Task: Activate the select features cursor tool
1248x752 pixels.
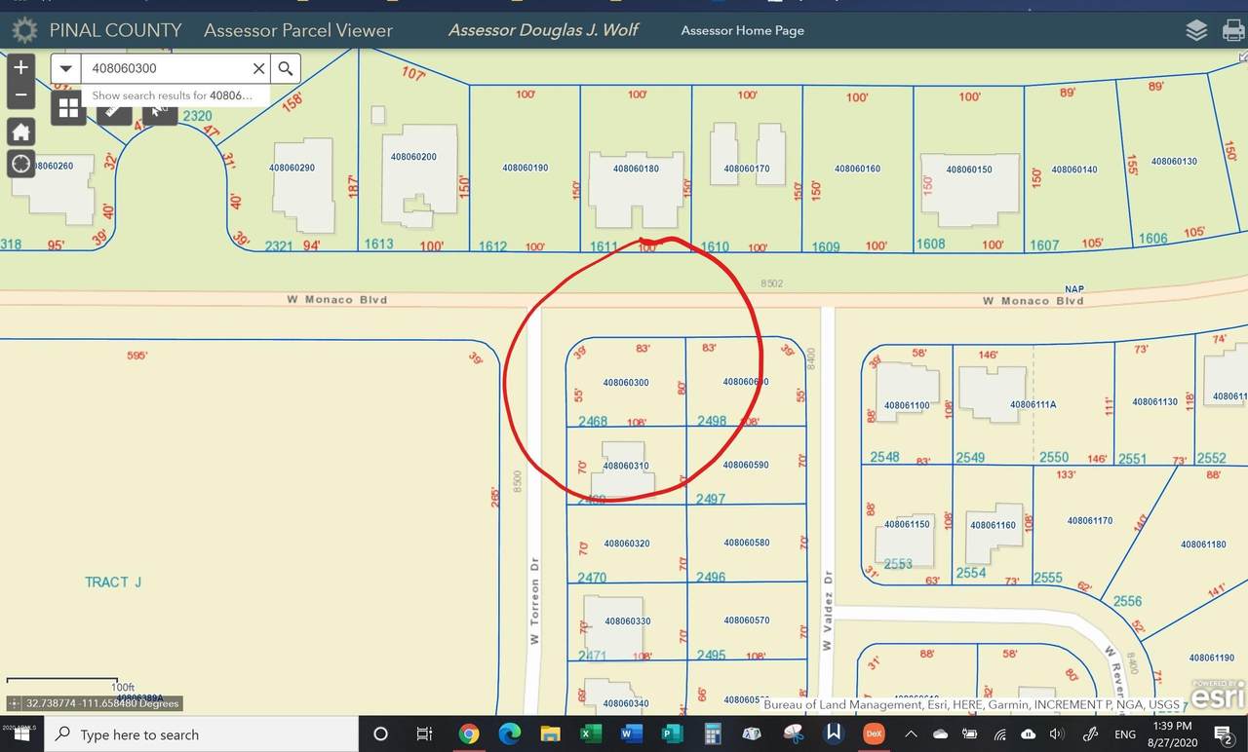Action: point(159,112)
